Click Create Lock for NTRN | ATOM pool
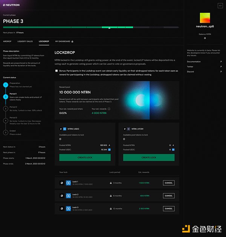226x237 pixels. [x=148, y=157]
